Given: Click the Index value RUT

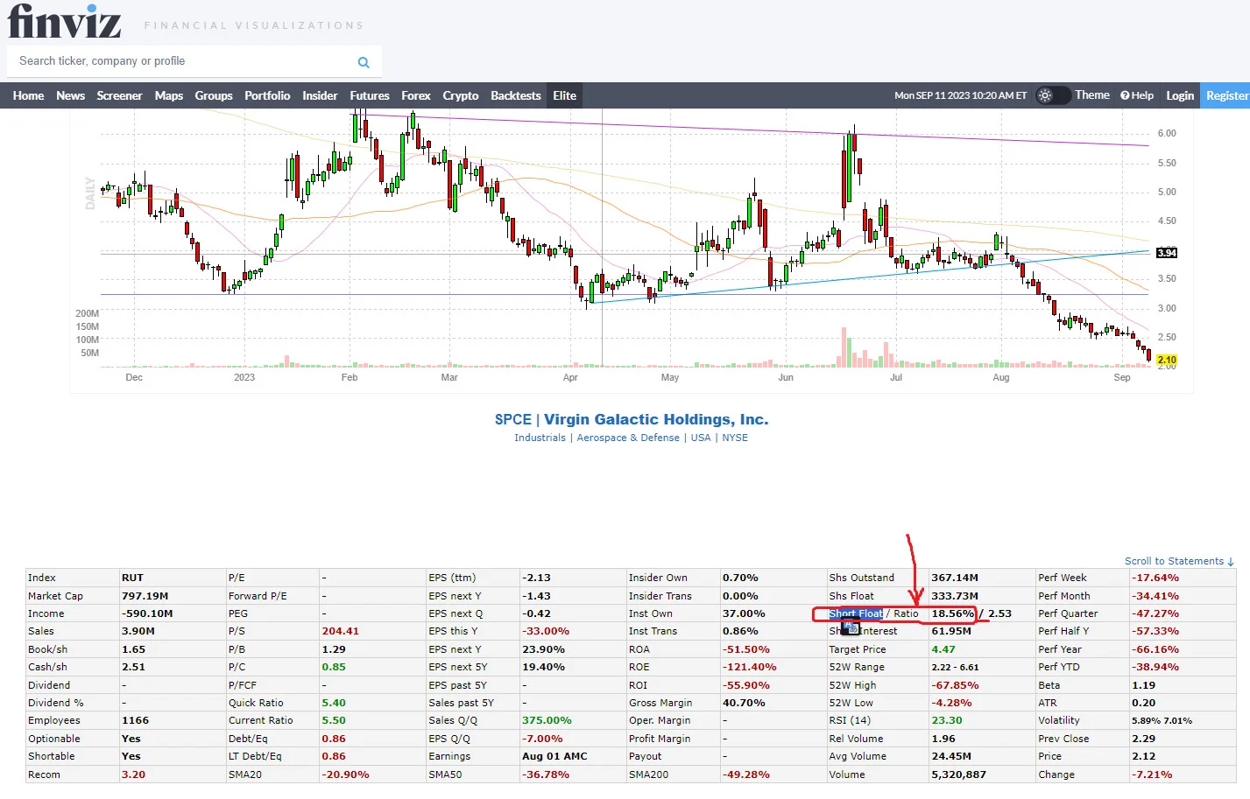Looking at the screenshot, I should [132, 578].
